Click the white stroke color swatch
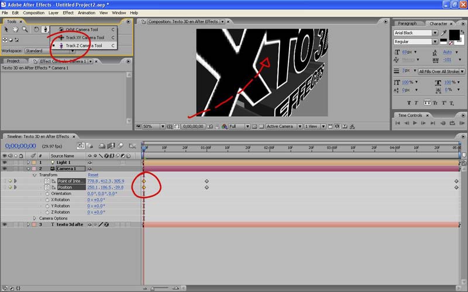The width and height of the screenshot is (468, 292). (462, 42)
